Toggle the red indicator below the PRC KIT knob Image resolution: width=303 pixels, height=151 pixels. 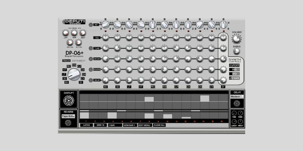click(x=153, y=31)
